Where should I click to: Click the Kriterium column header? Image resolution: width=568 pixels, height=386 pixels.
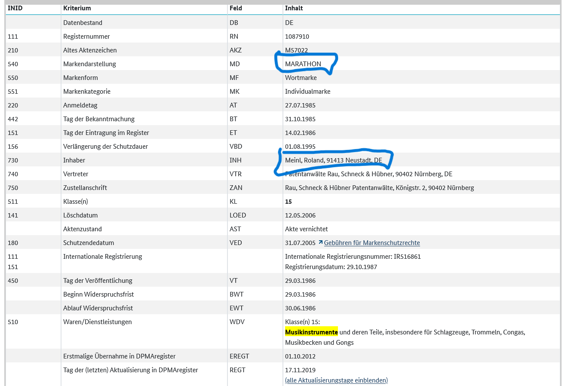pyautogui.click(x=77, y=8)
